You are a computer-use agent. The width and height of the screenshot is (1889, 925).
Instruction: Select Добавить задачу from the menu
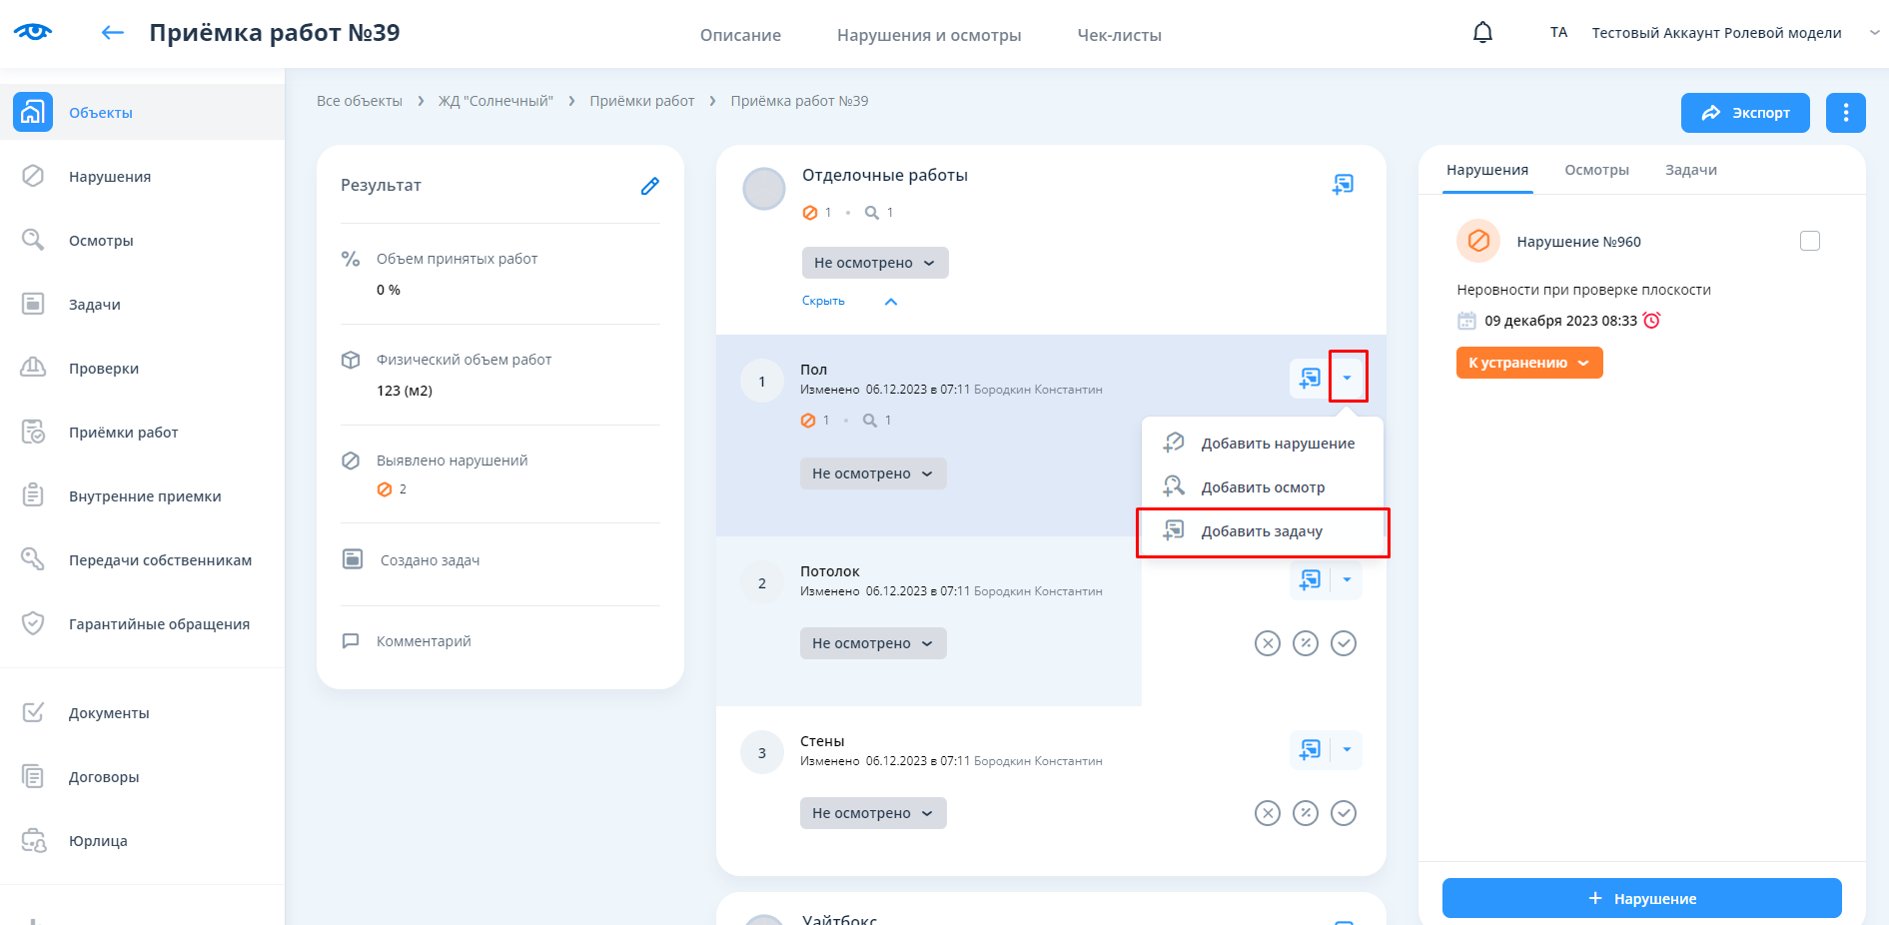(1261, 531)
